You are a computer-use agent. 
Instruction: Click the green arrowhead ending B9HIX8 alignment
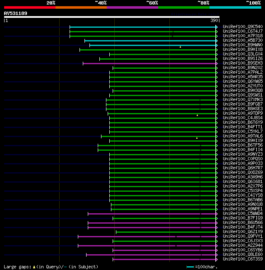tap(217, 50)
